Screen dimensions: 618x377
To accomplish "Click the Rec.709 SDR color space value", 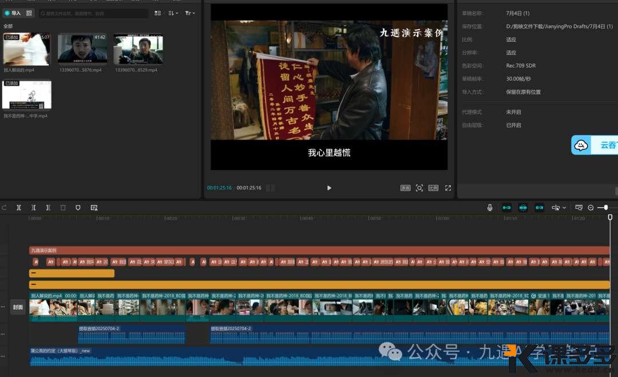I will (x=521, y=66).
